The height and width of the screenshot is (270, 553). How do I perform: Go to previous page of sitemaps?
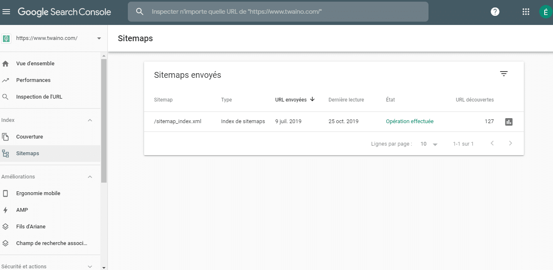point(492,144)
